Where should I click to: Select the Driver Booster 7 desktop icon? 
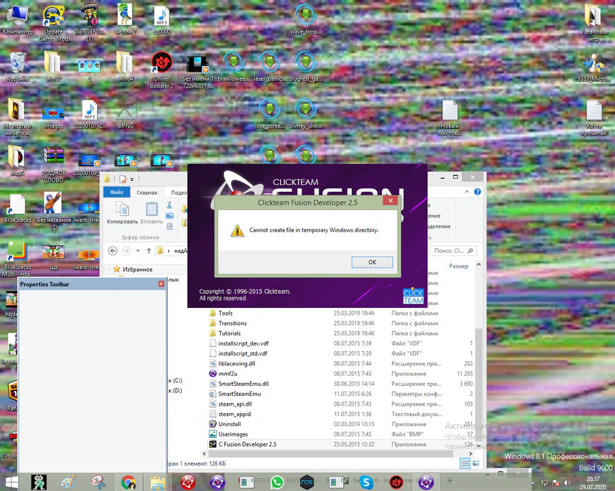(161, 70)
